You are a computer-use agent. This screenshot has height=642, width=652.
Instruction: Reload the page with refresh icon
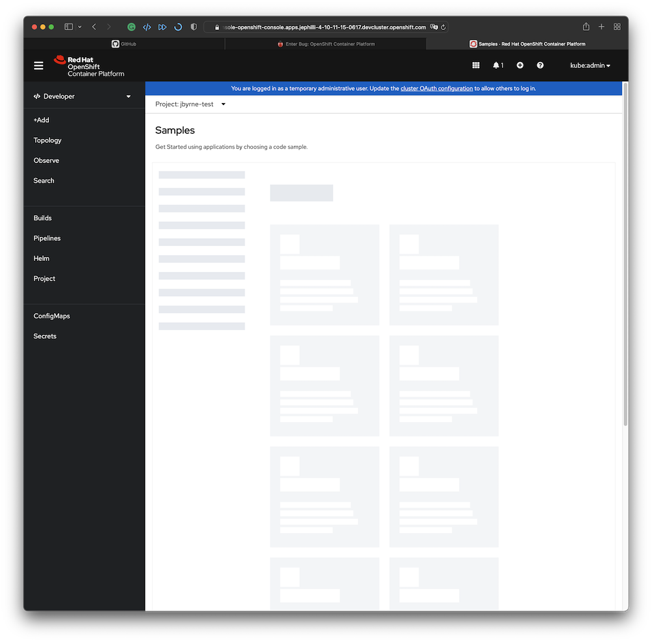(x=443, y=27)
